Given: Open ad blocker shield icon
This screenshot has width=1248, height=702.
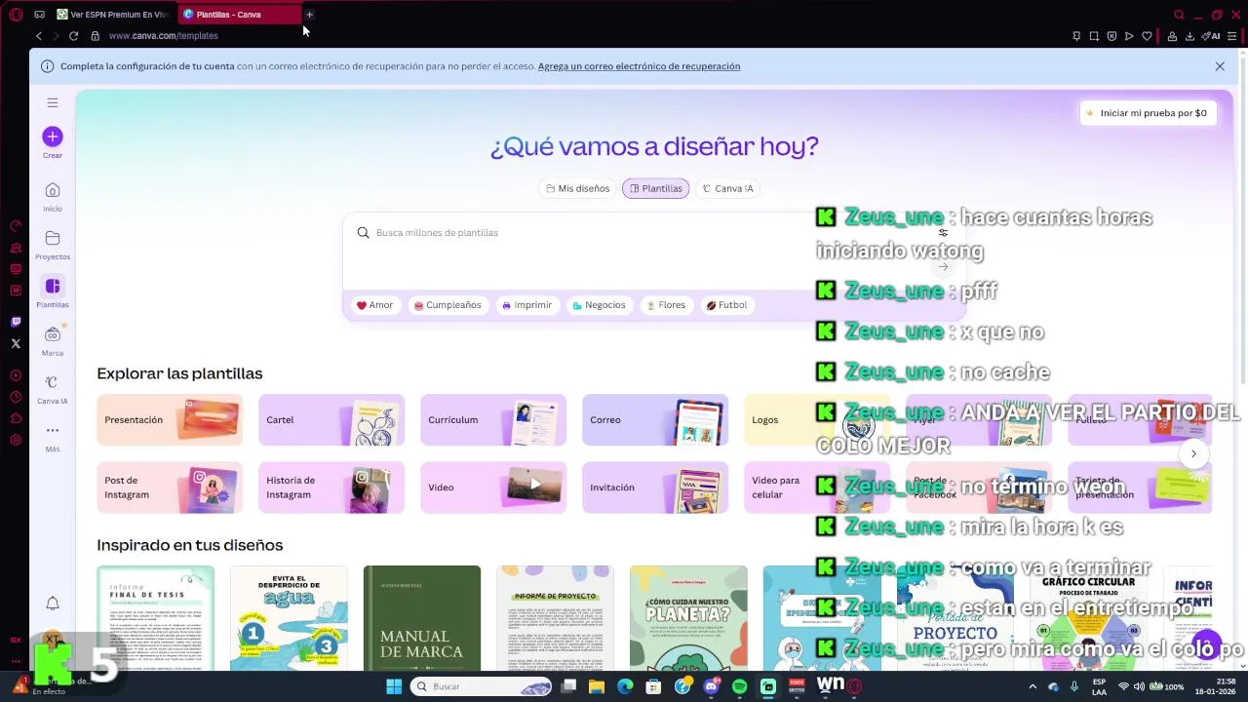Looking at the screenshot, I should (x=1111, y=36).
